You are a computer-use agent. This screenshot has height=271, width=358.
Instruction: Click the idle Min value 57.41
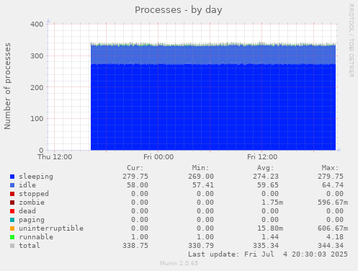(203, 185)
